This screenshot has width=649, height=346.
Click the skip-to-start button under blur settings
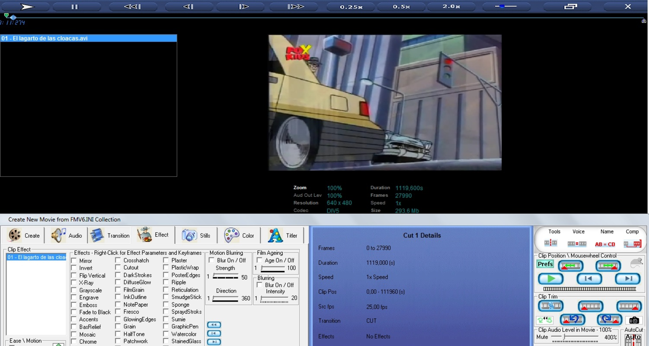pos(214,333)
